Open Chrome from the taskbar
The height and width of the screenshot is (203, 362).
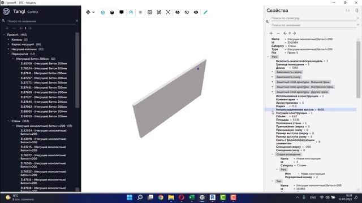pyautogui.click(x=161, y=197)
